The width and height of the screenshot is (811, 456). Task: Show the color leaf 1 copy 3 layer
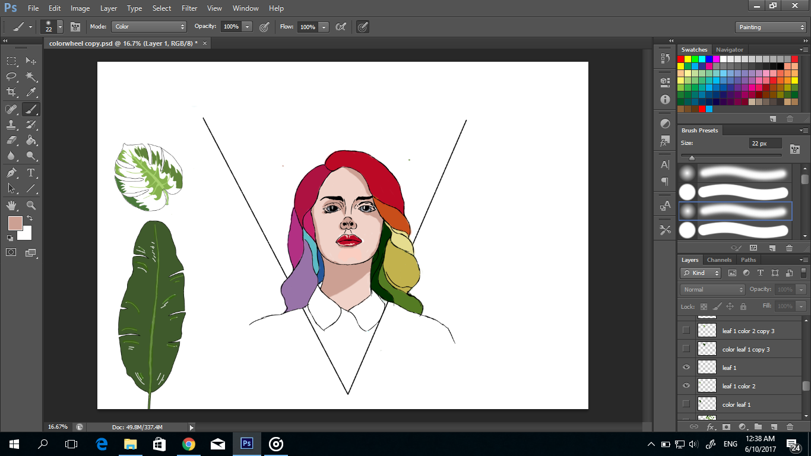pyautogui.click(x=686, y=349)
